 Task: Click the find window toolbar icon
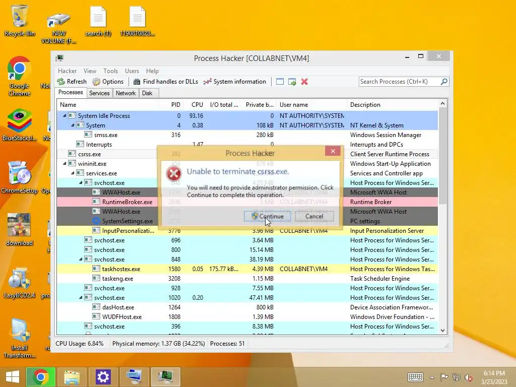click(280, 82)
